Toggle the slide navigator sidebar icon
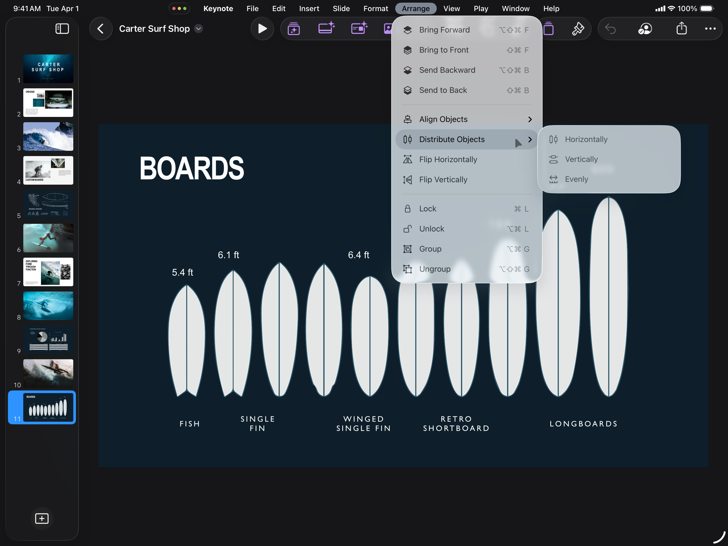The image size is (728, 546). point(62,29)
